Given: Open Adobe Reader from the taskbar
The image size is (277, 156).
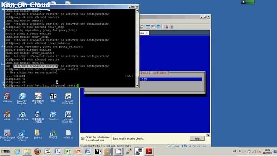Looking at the screenshot, I should coord(149,152).
